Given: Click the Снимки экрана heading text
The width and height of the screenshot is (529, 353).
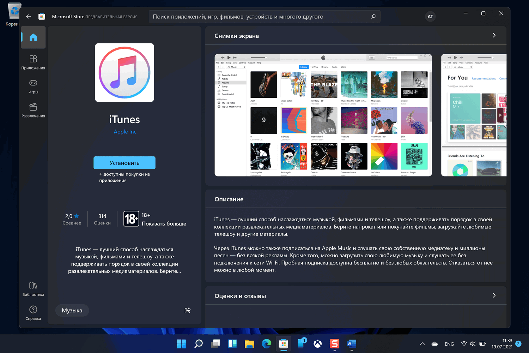Looking at the screenshot, I should 237,36.
